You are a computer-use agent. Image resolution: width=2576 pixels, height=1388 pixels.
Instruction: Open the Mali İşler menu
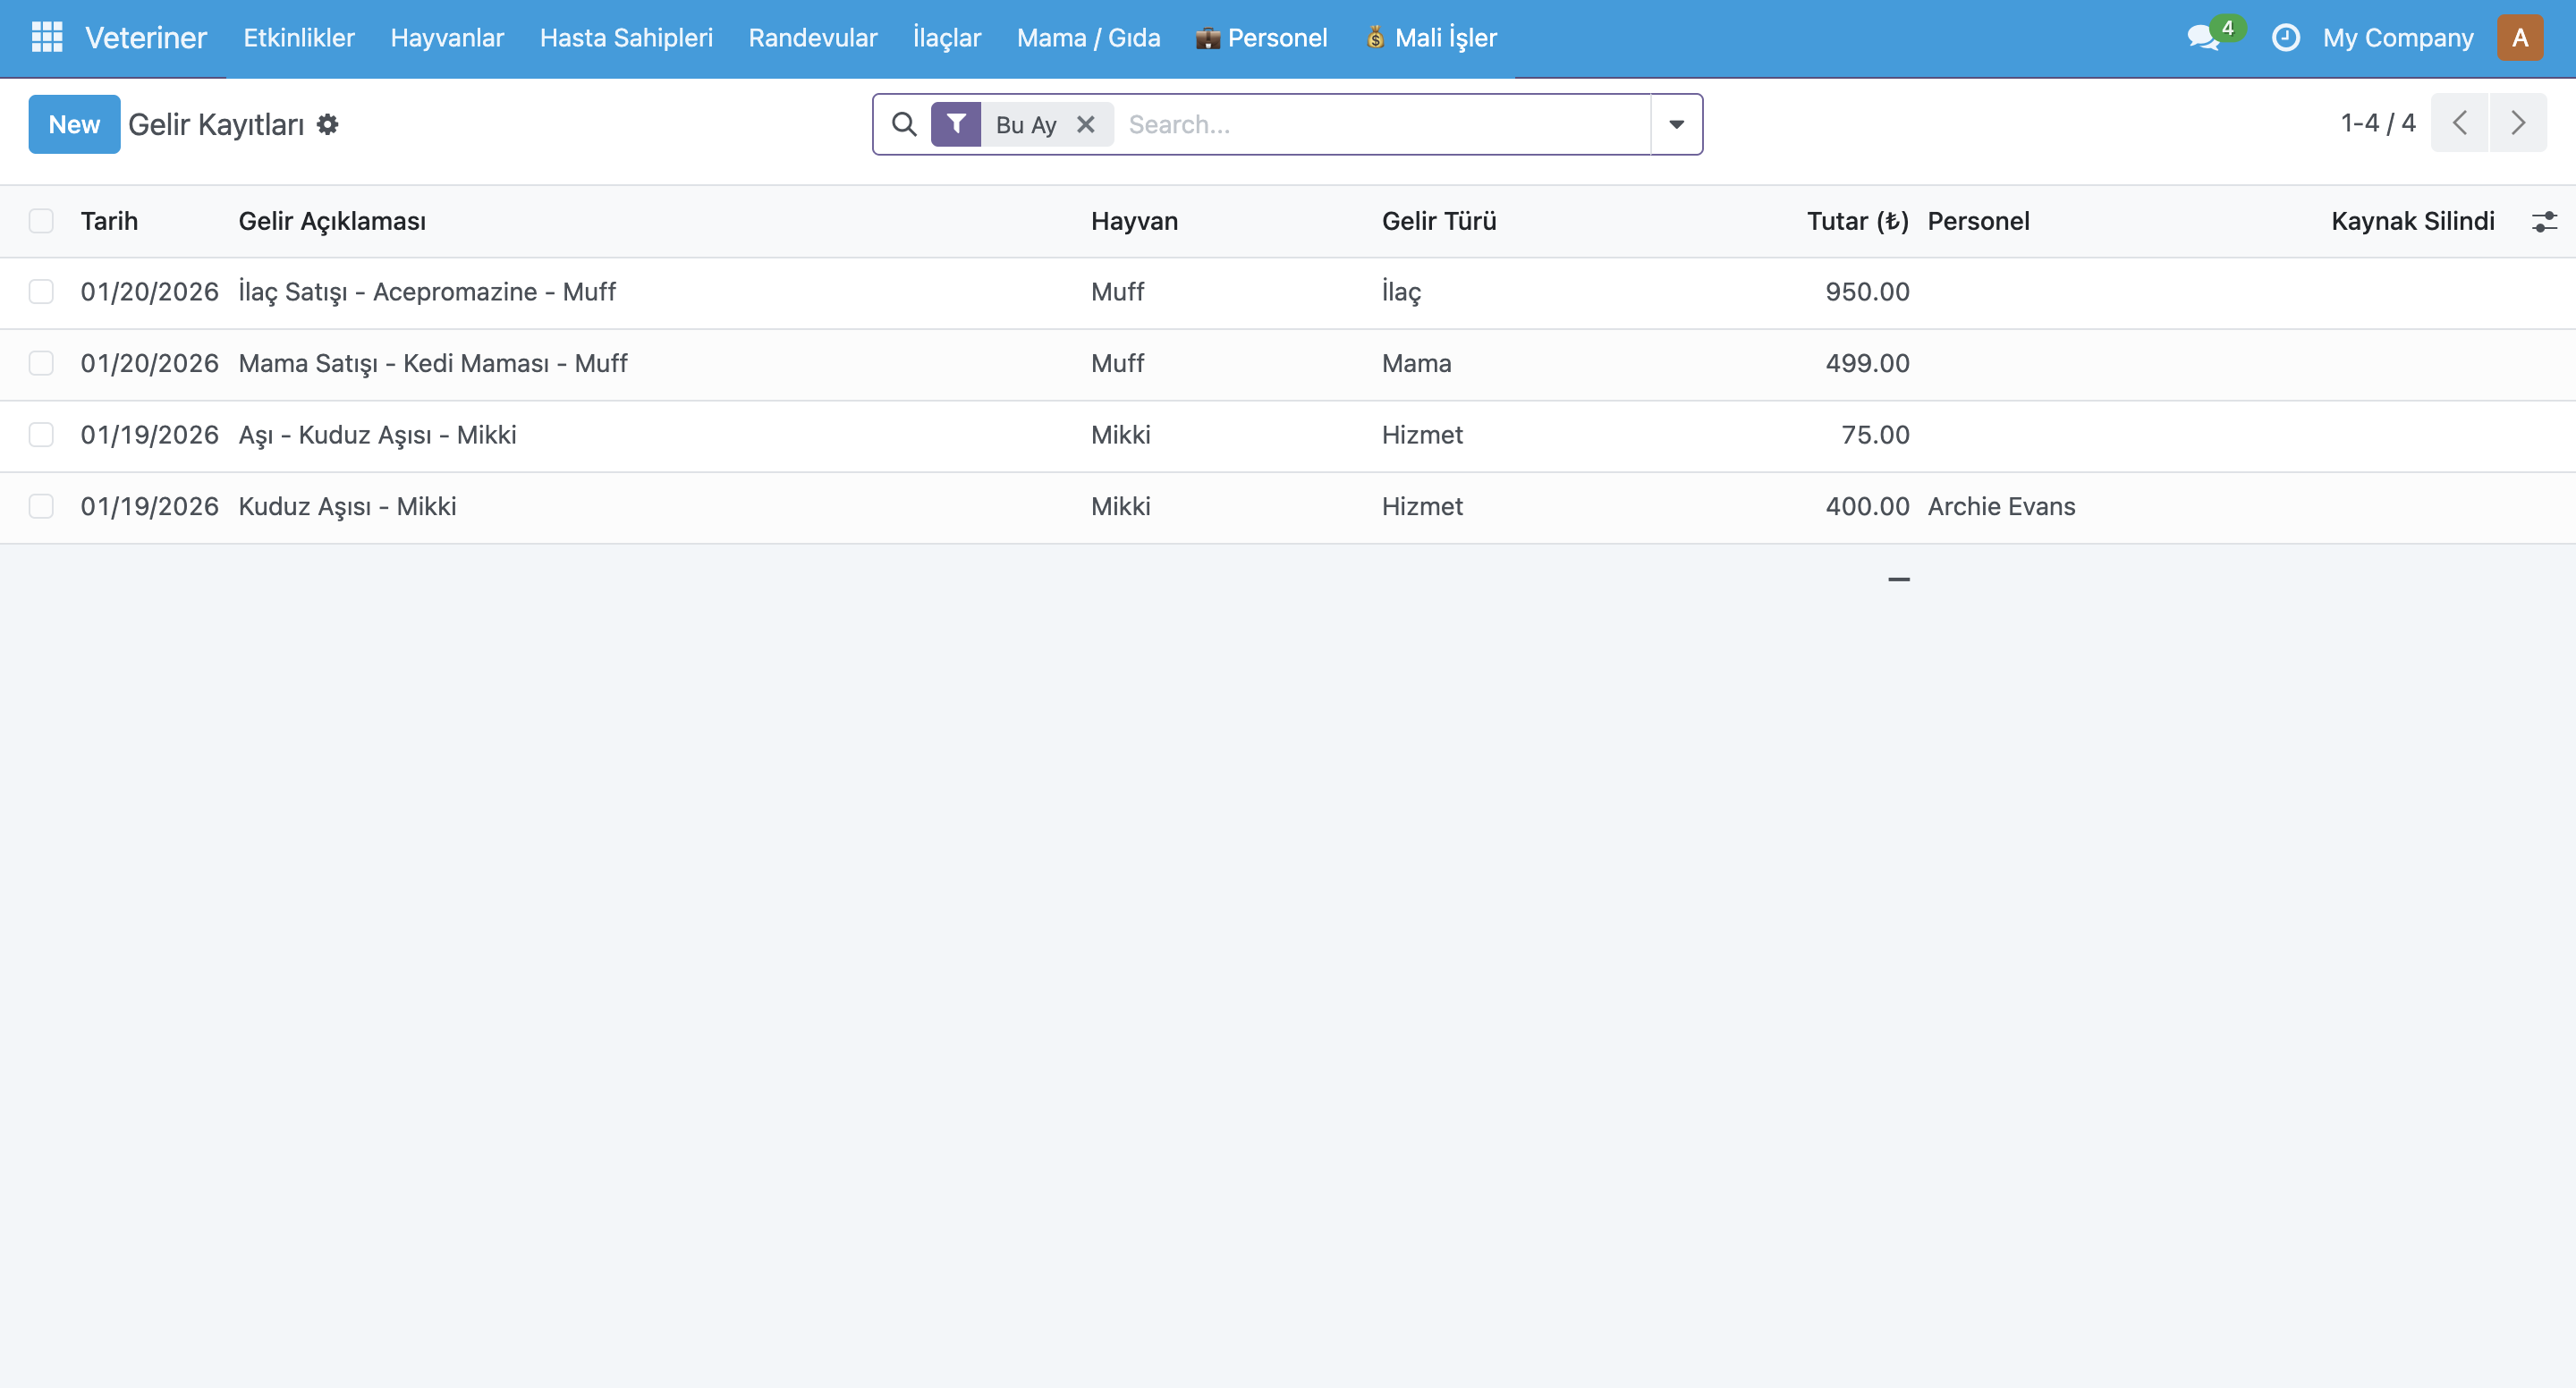(x=1431, y=37)
